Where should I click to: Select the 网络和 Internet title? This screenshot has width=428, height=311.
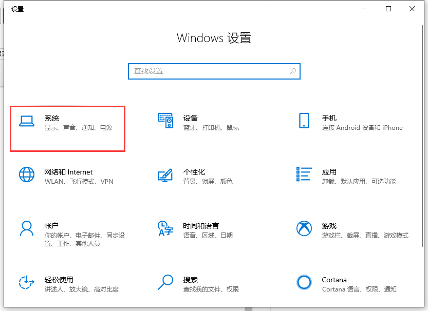(68, 172)
